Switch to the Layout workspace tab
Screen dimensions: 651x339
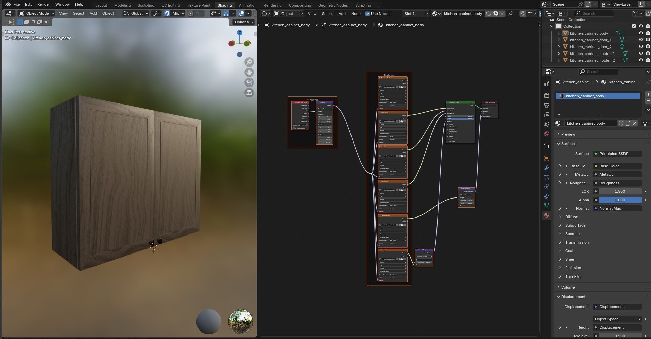tap(101, 5)
